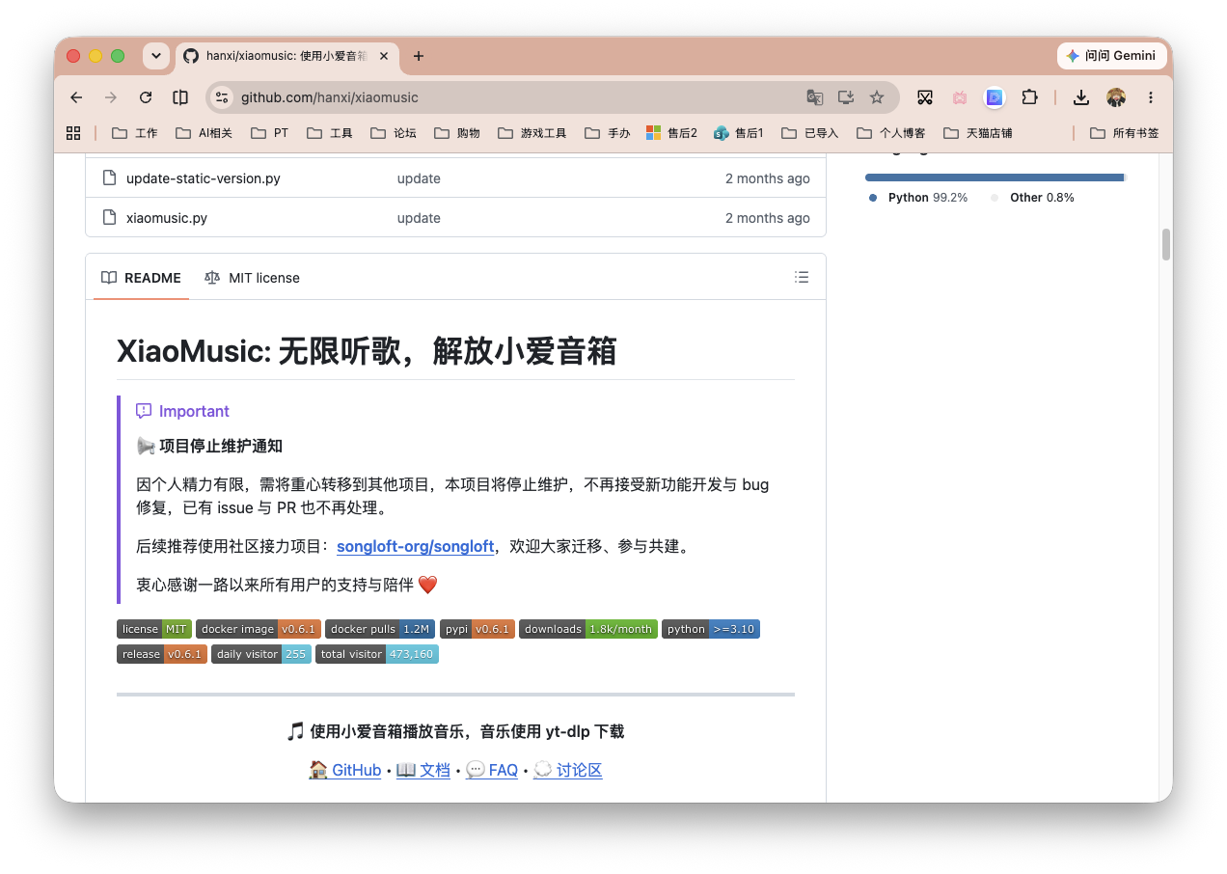1227x874 pixels.
Task: Click the install app icon in address bar
Action: 846,97
